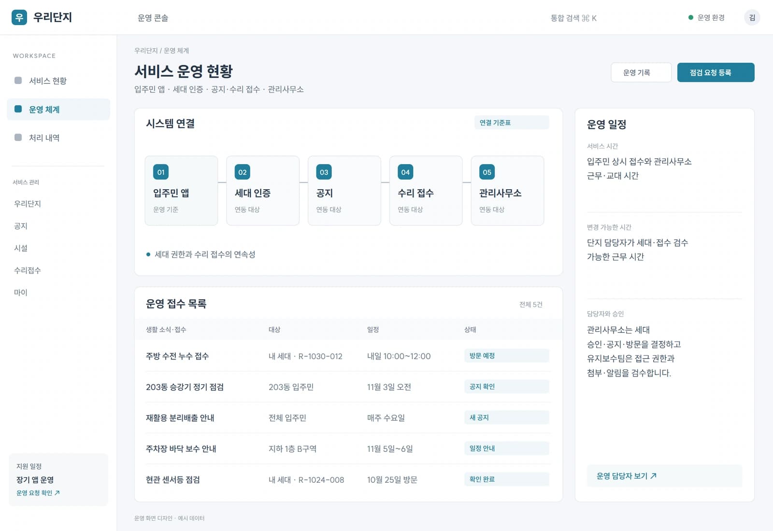Image resolution: width=773 pixels, height=531 pixels.
Task: Select the 현관 센서등 점검 row
Action: pyautogui.click(x=348, y=480)
